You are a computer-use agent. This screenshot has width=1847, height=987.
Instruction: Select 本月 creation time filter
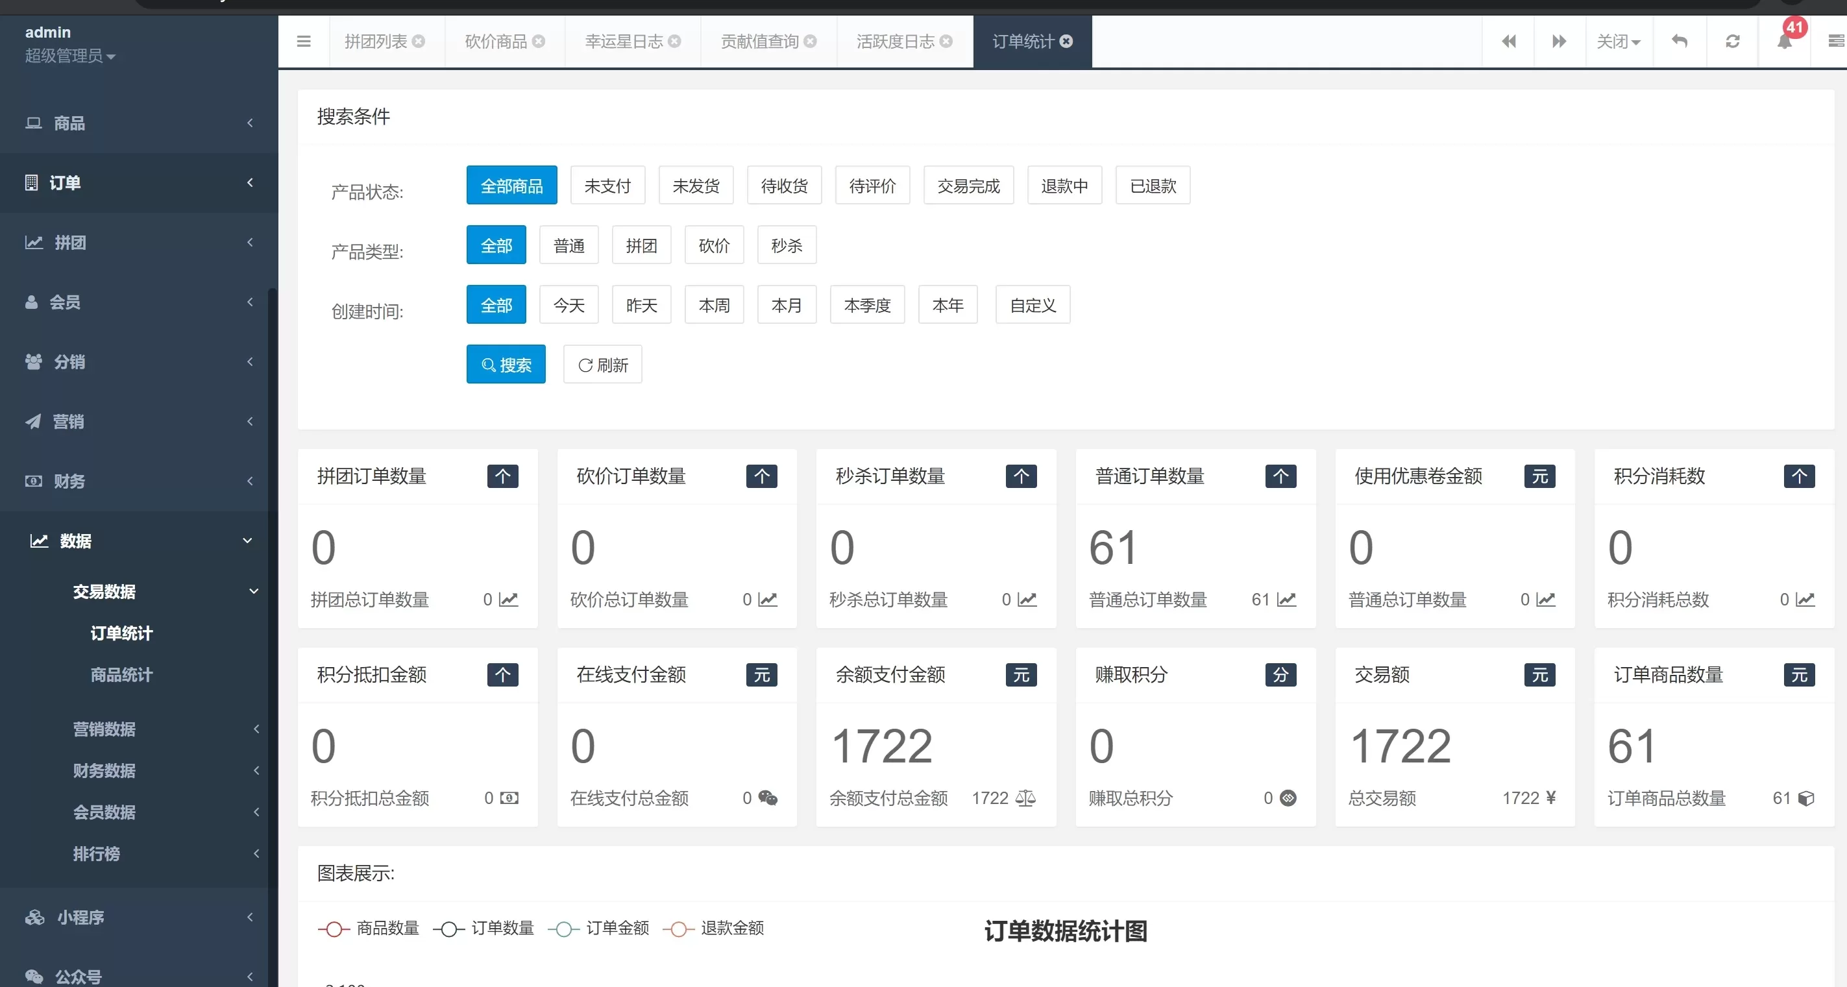(786, 304)
